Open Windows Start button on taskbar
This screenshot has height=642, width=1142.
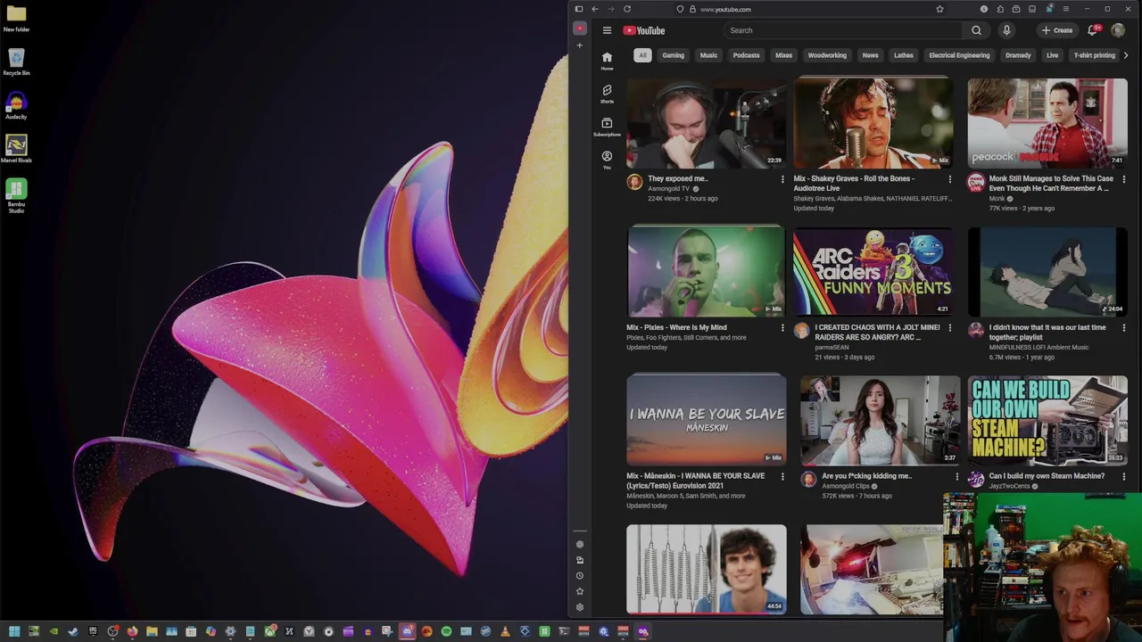point(14,631)
